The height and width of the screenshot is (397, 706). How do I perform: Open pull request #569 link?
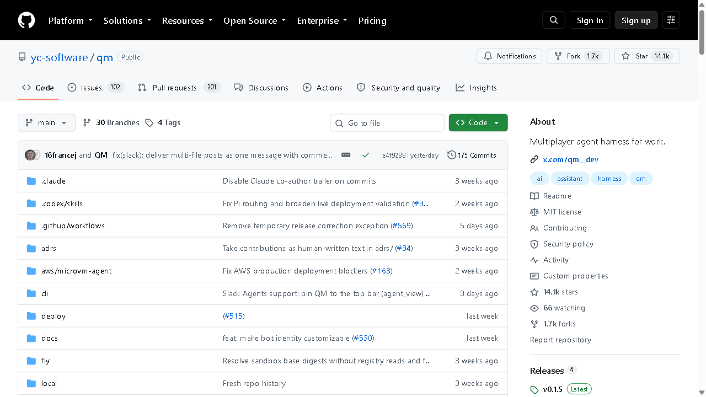coord(402,226)
